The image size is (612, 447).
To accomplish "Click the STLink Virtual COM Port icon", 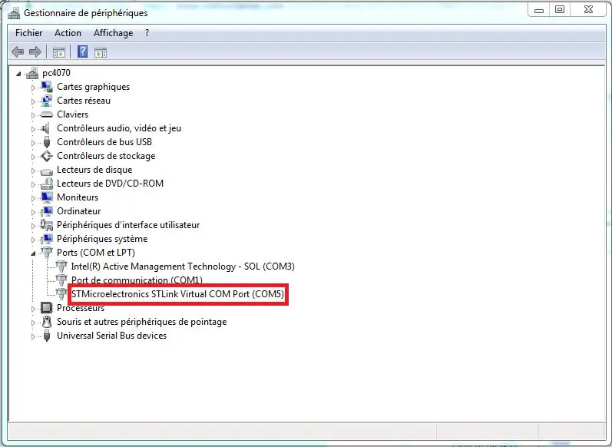I will click(61, 294).
